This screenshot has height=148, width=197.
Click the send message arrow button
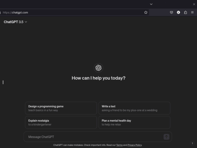coord(166,137)
